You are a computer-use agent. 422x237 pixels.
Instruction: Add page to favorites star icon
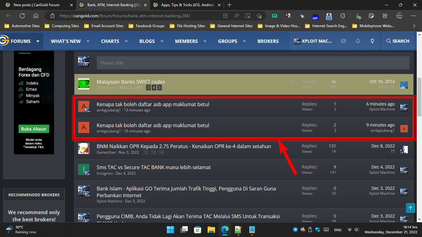pos(259,16)
